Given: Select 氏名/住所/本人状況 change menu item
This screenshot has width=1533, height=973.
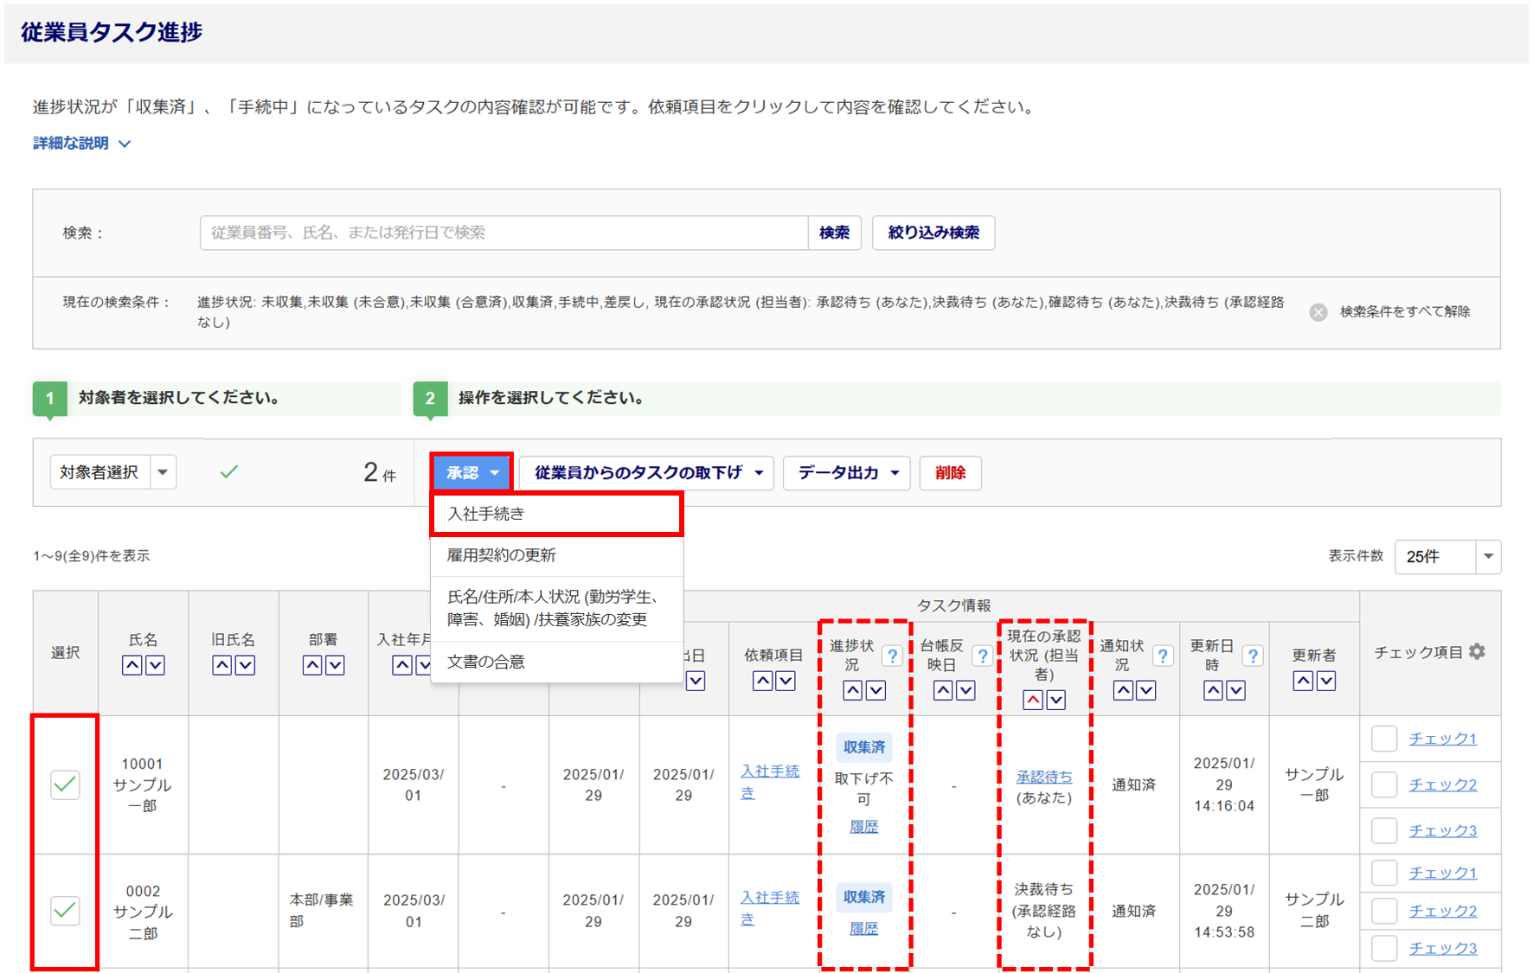Looking at the screenshot, I should 556,608.
